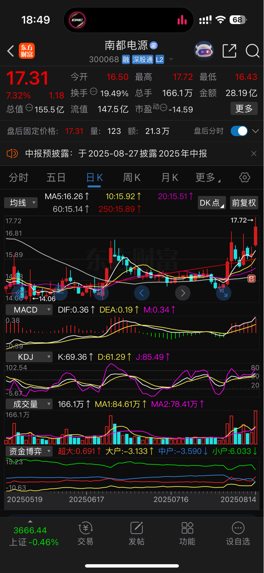
Task: Tap the 前复权 adjustment button
Action: [244, 203]
